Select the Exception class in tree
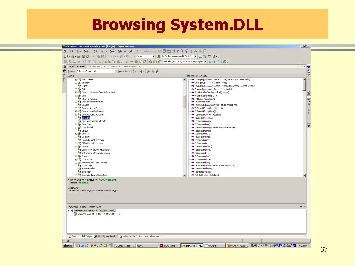The image size is (355, 266). [86, 172]
